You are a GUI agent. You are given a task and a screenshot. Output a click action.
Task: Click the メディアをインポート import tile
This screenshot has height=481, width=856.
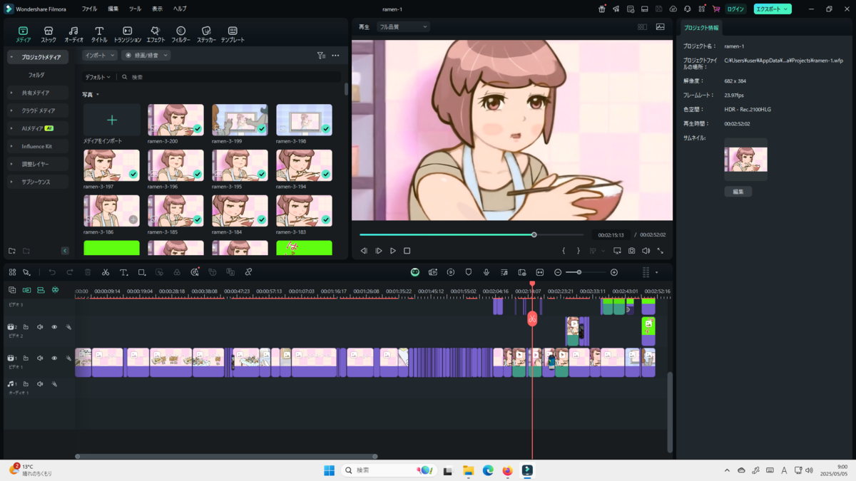click(112, 120)
